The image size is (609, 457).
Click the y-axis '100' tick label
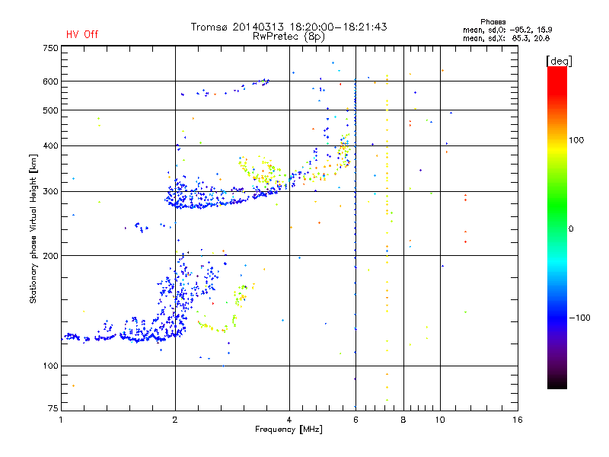(51, 366)
